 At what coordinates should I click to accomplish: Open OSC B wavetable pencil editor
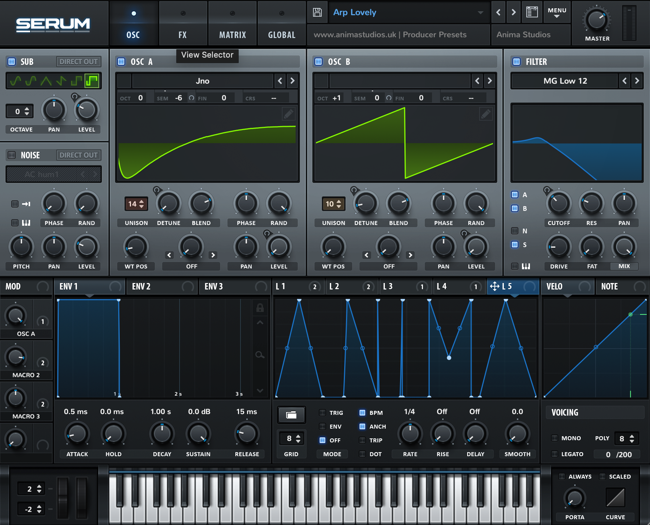point(486,114)
